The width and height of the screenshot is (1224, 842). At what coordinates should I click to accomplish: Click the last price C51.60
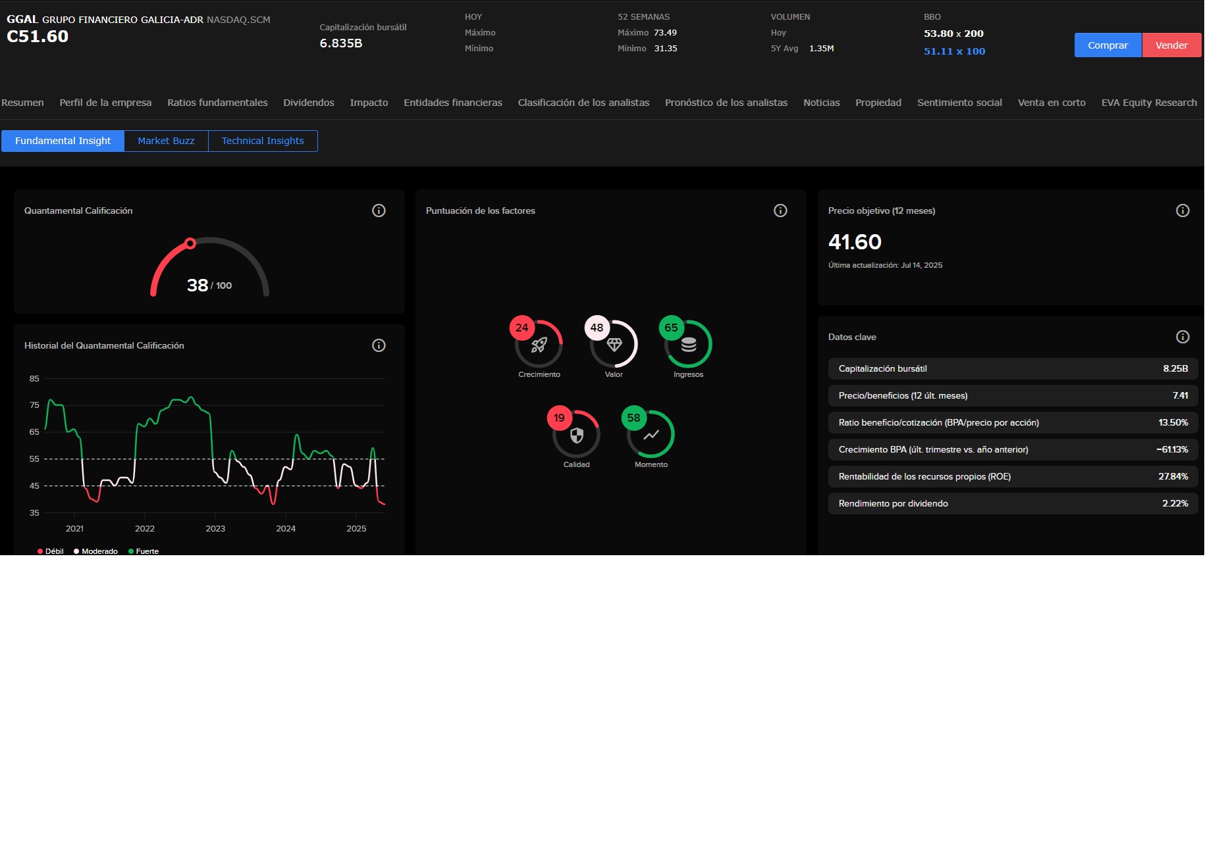[x=38, y=36]
